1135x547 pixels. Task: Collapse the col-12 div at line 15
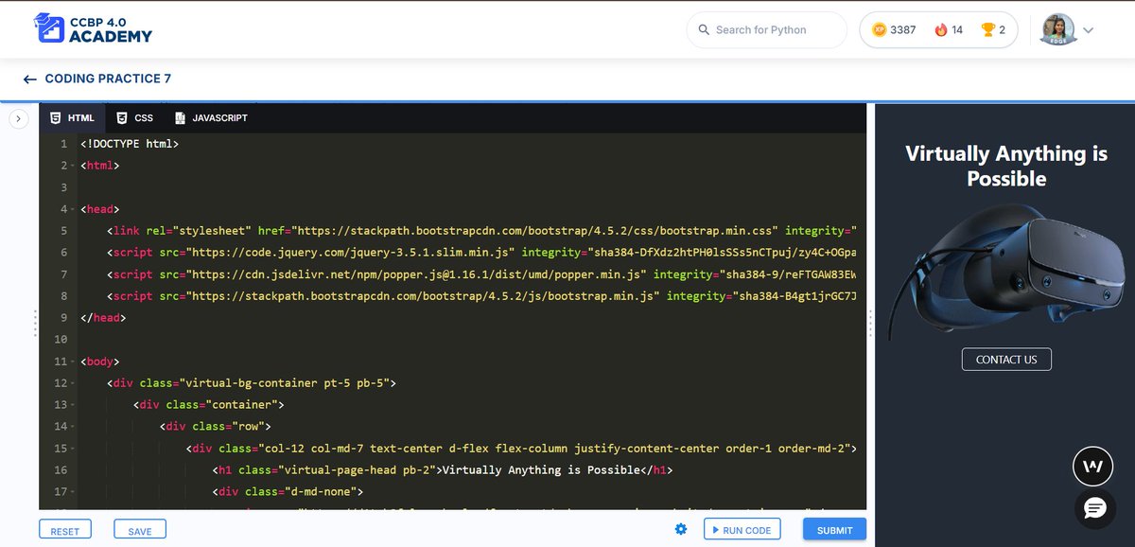[73, 449]
